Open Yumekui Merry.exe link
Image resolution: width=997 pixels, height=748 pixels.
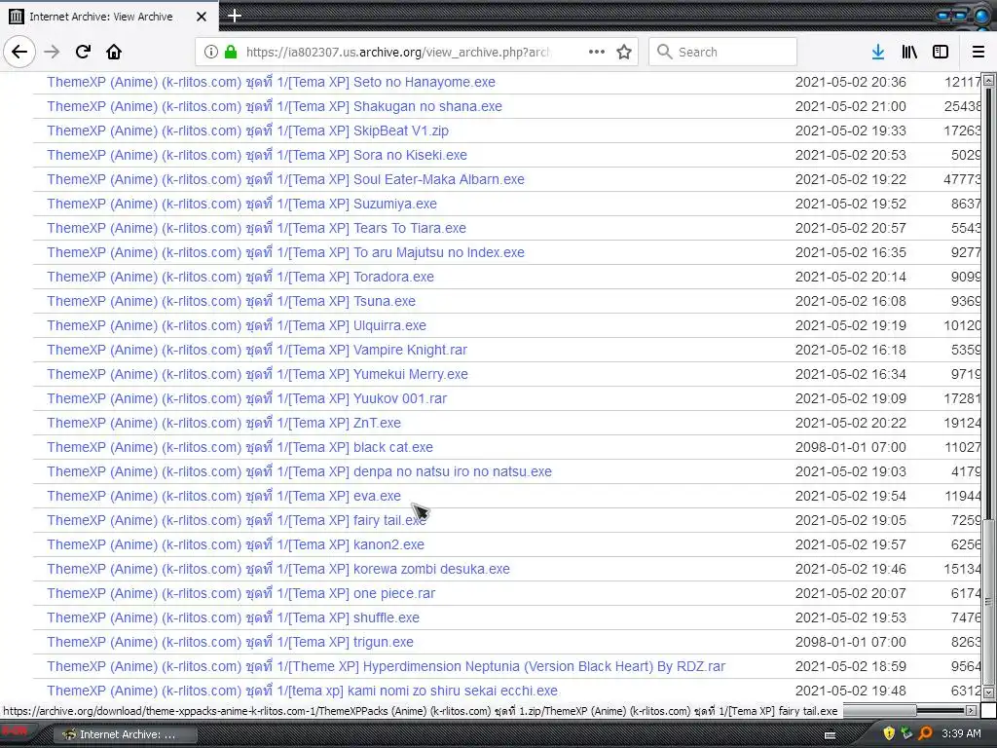[257, 374]
